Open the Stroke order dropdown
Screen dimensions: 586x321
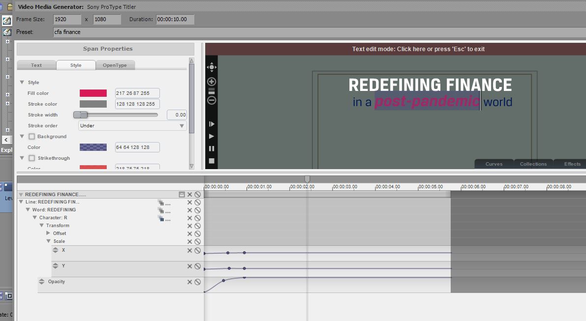[132, 126]
